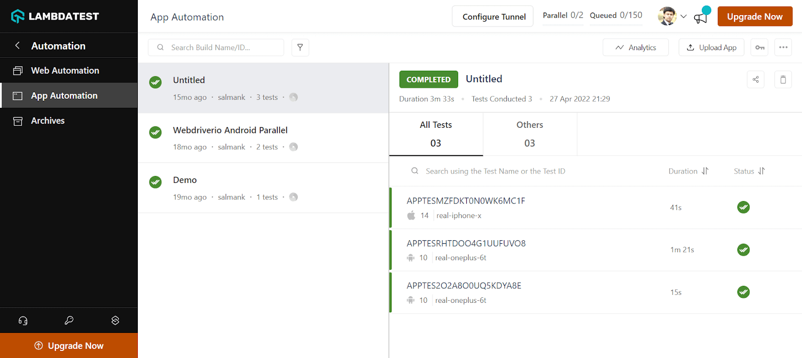The image size is (802, 358).
Task: Open the announcements megaphone icon
Action: point(701,18)
